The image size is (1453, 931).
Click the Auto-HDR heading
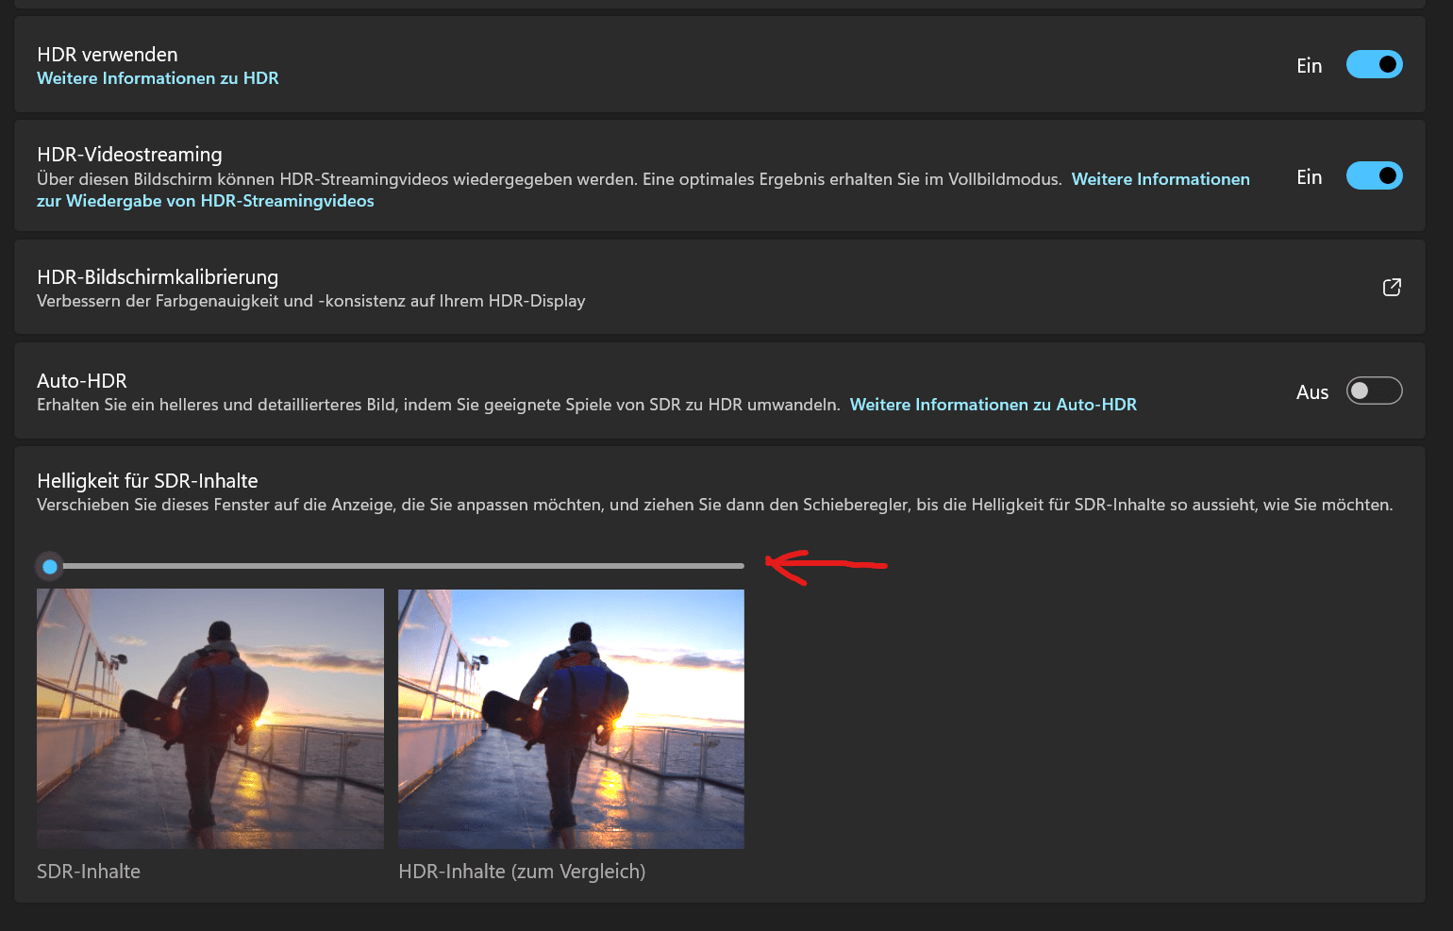click(82, 381)
